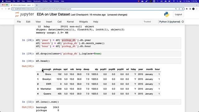Open a new tab with the plus icon
Screen dimensions: 199x112
click(37, 5)
